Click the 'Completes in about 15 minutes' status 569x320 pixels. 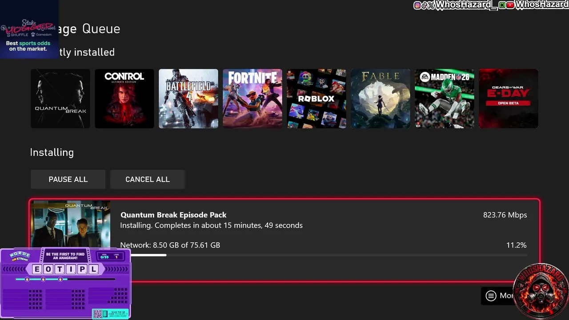click(212, 225)
